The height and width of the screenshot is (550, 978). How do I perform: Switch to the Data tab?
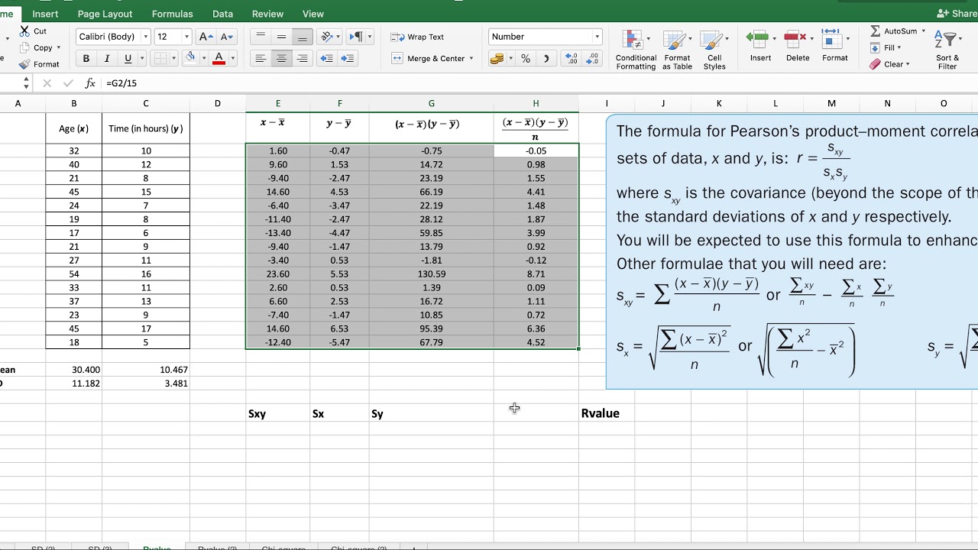pyautogui.click(x=222, y=14)
